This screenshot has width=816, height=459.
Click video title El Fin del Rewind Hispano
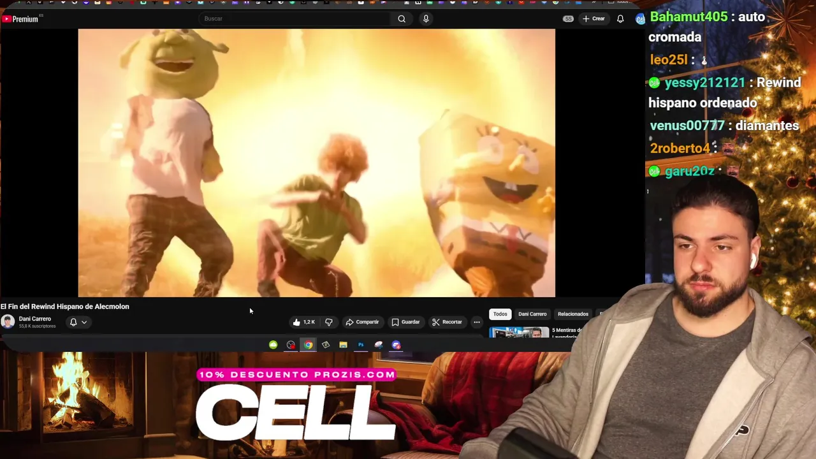[65, 307]
